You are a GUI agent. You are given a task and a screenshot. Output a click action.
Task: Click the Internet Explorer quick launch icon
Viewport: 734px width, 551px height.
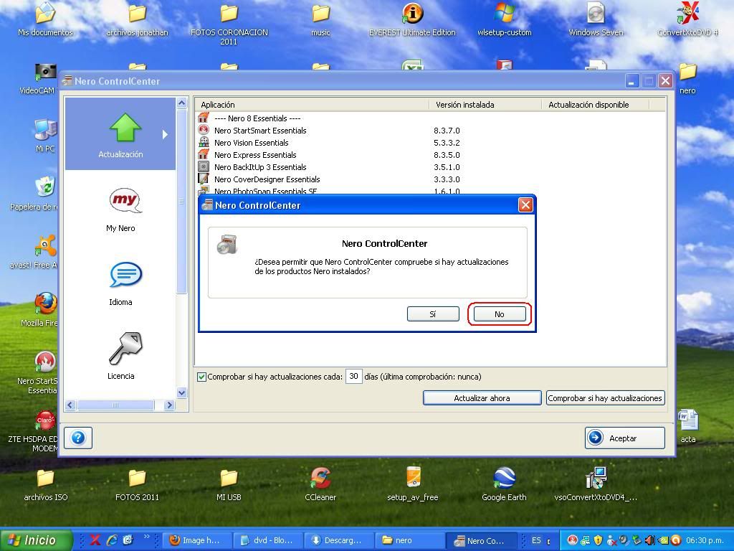(112, 540)
